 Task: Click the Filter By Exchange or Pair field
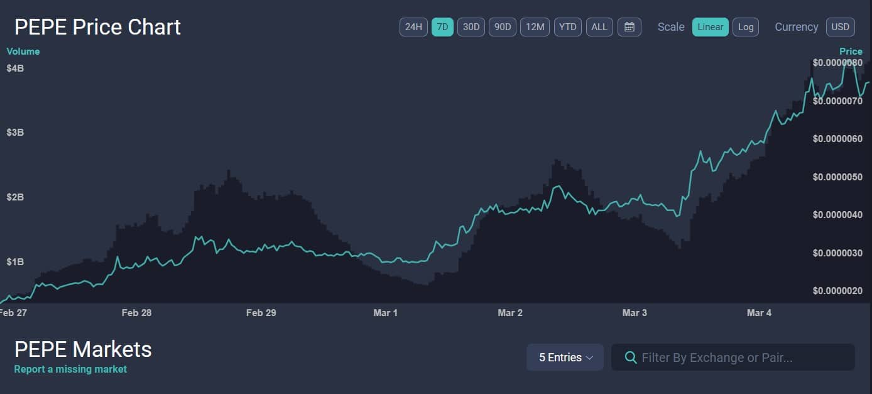tap(741, 358)
